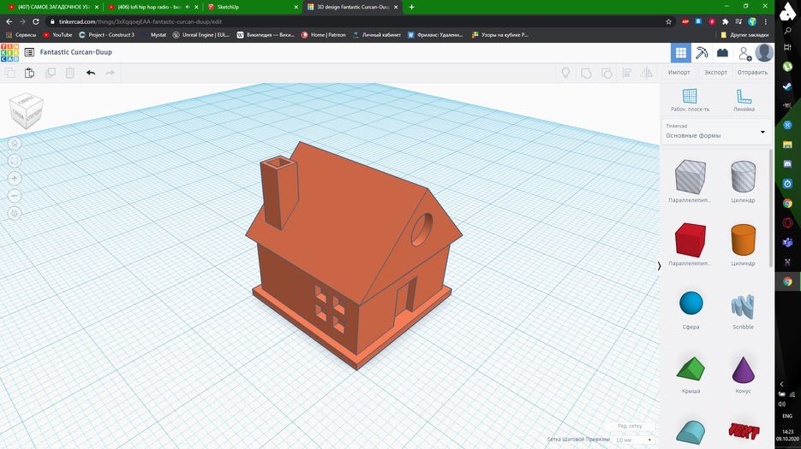This screenshot has height=449, width=801.
Task: Toggle the show all lightbulb icon
Action: 565,74
